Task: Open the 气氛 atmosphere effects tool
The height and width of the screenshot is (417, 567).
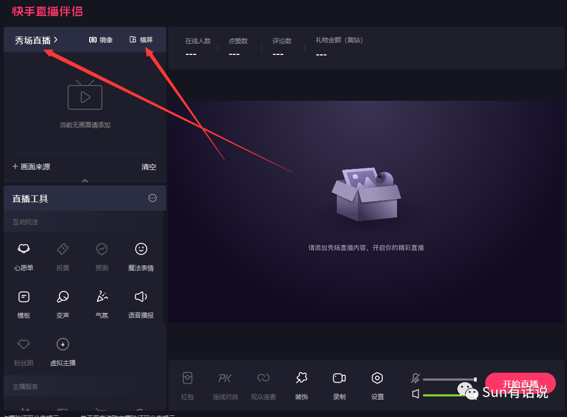Action: 102,305
